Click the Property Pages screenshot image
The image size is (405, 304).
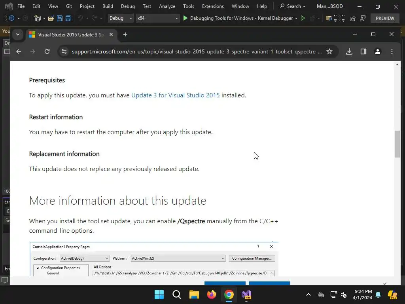tap(154, 259)
